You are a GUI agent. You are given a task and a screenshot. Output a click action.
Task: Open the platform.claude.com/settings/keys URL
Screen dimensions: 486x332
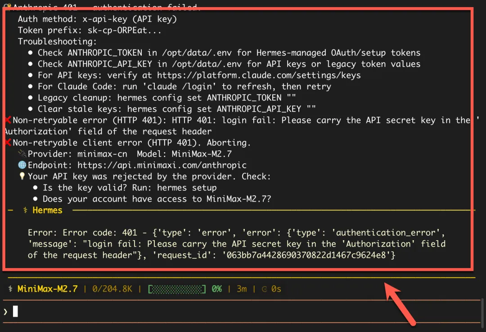(259, 75)
